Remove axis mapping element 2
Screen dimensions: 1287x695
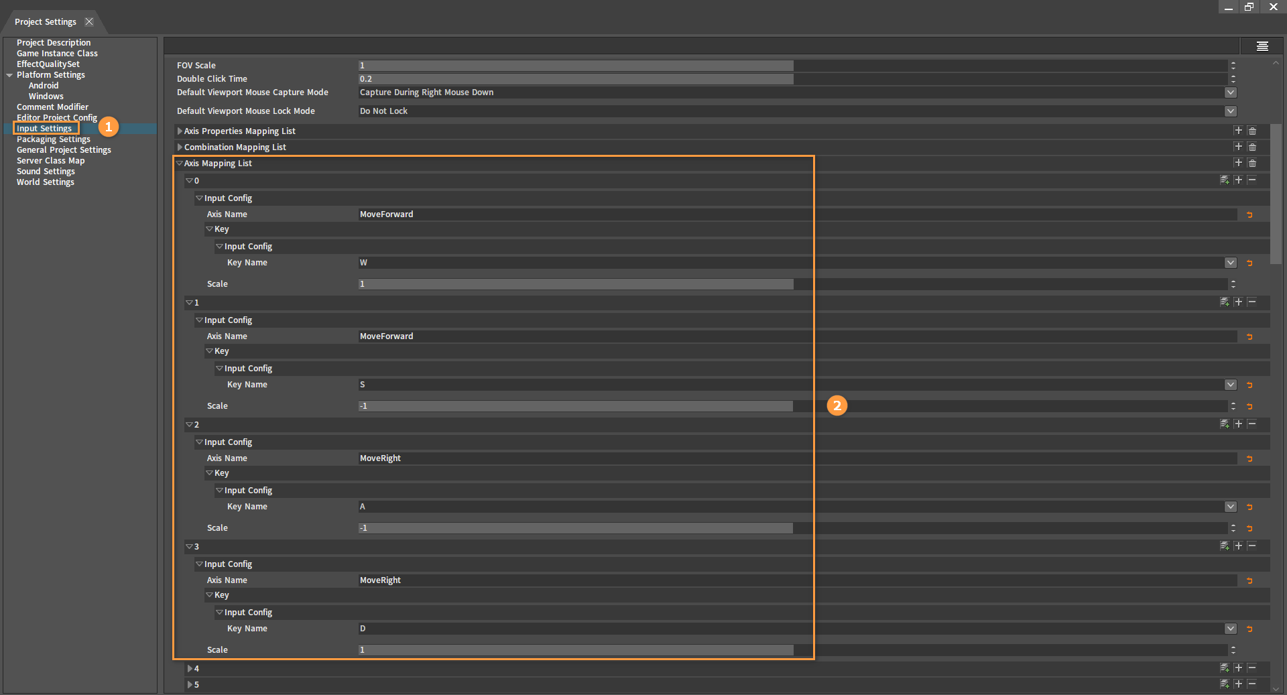click(1251, 424)
